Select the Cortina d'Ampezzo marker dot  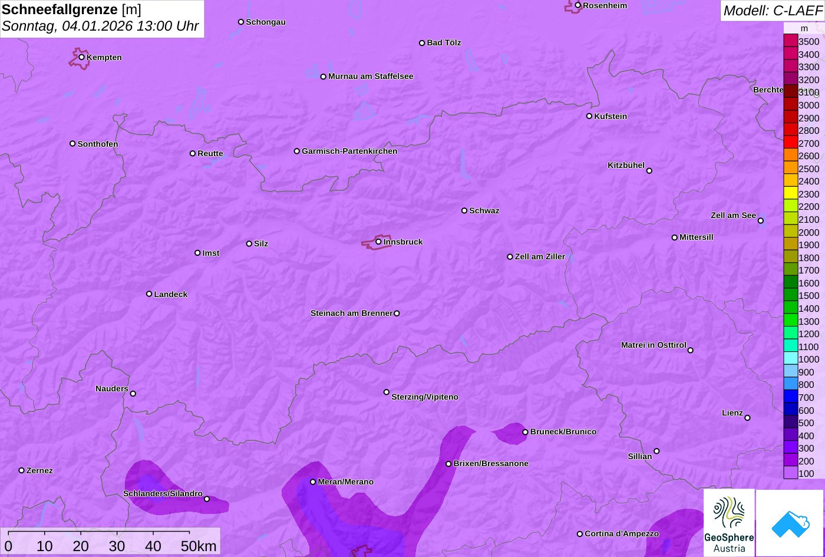click(580, 534)
